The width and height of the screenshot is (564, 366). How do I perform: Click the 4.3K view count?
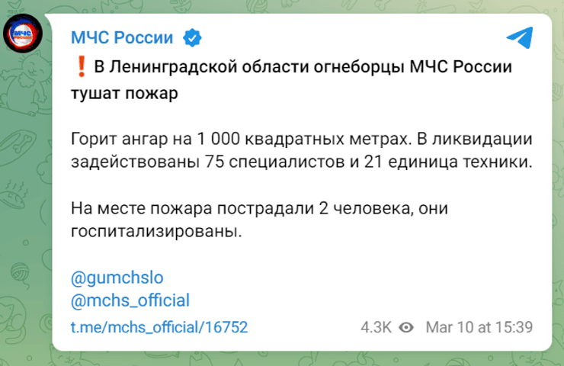(x=377, y=327)
